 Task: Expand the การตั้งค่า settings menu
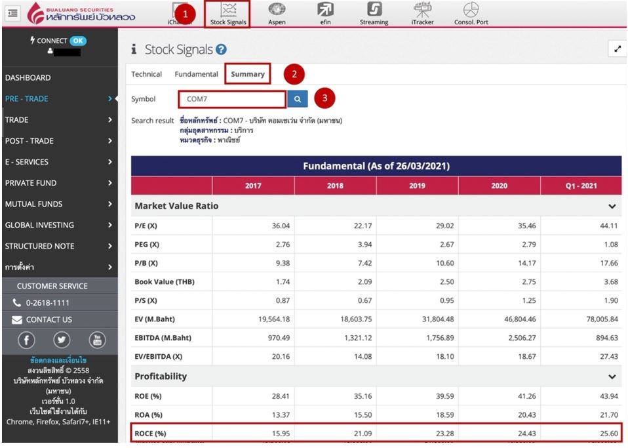pos(60,267)
